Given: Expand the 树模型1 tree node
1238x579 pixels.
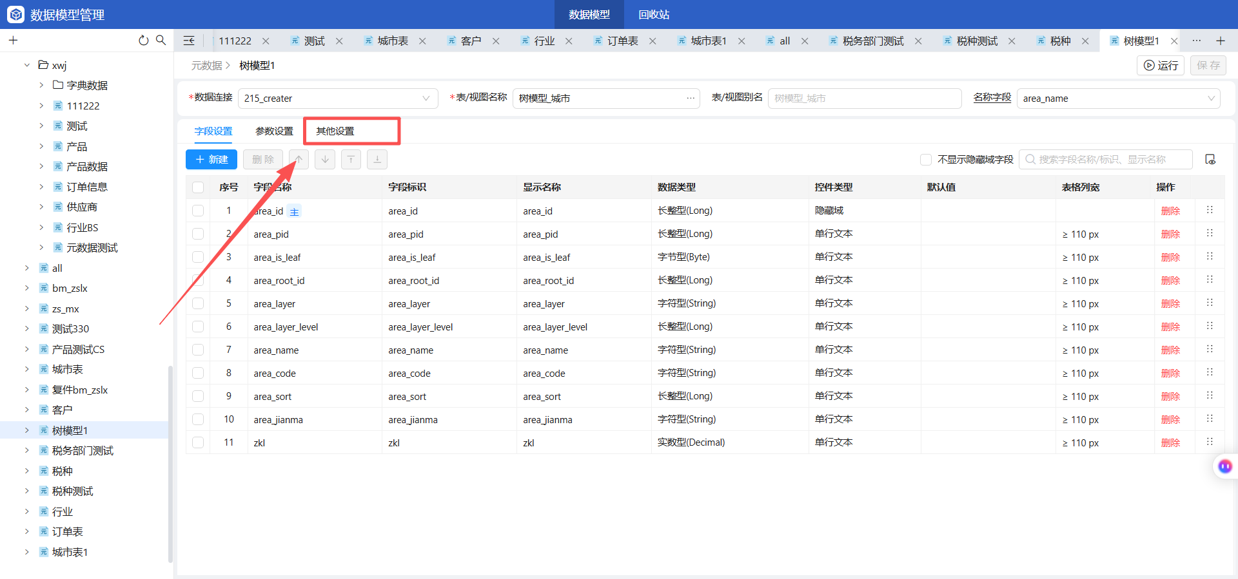Looking at the screenshot, I should coord(27,430).
